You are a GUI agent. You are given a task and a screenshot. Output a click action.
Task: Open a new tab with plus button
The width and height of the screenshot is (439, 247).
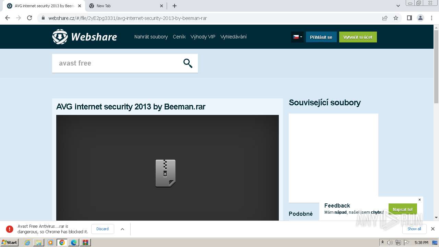coord(175,6)
